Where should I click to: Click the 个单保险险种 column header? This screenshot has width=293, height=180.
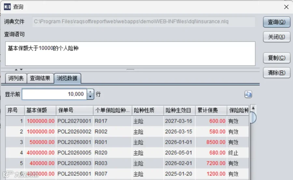[113, 110]
